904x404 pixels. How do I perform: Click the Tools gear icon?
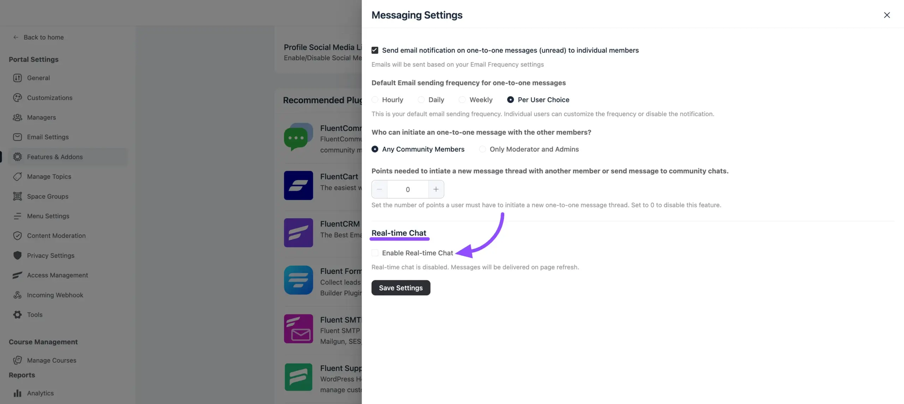(17, 315)
